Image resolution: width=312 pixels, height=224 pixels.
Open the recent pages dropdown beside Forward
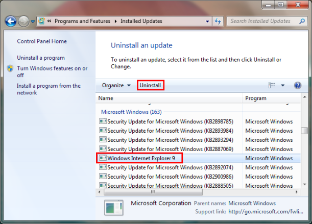tap(33, 21)
